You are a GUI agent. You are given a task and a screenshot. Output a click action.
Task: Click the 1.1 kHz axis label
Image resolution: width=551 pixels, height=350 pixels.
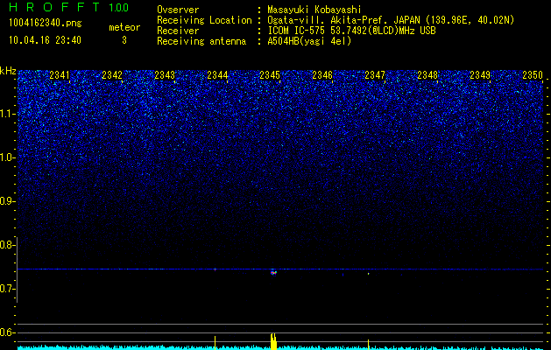pyautogui.click(x=8, y=114)
